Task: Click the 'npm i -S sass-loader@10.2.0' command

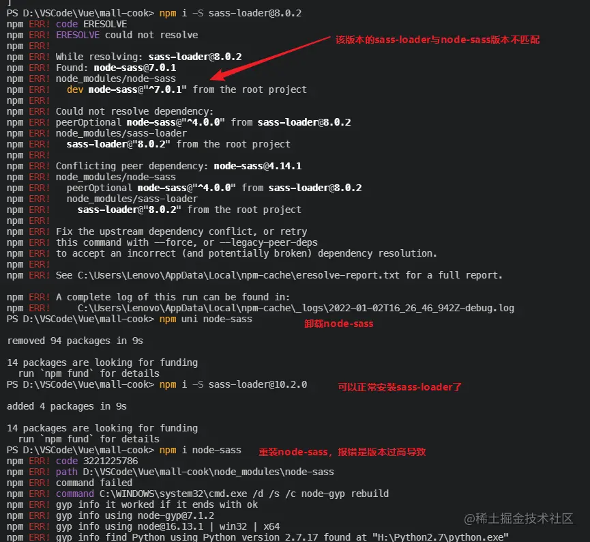Action: 233,384
